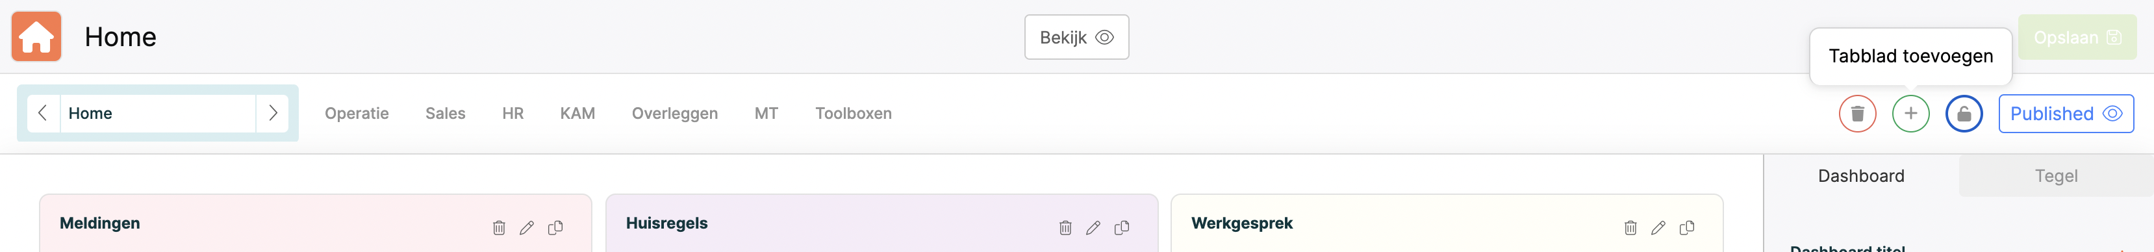Toggle the Published visibility status
2154x252 pixels.
click(x=2066, y=114)
